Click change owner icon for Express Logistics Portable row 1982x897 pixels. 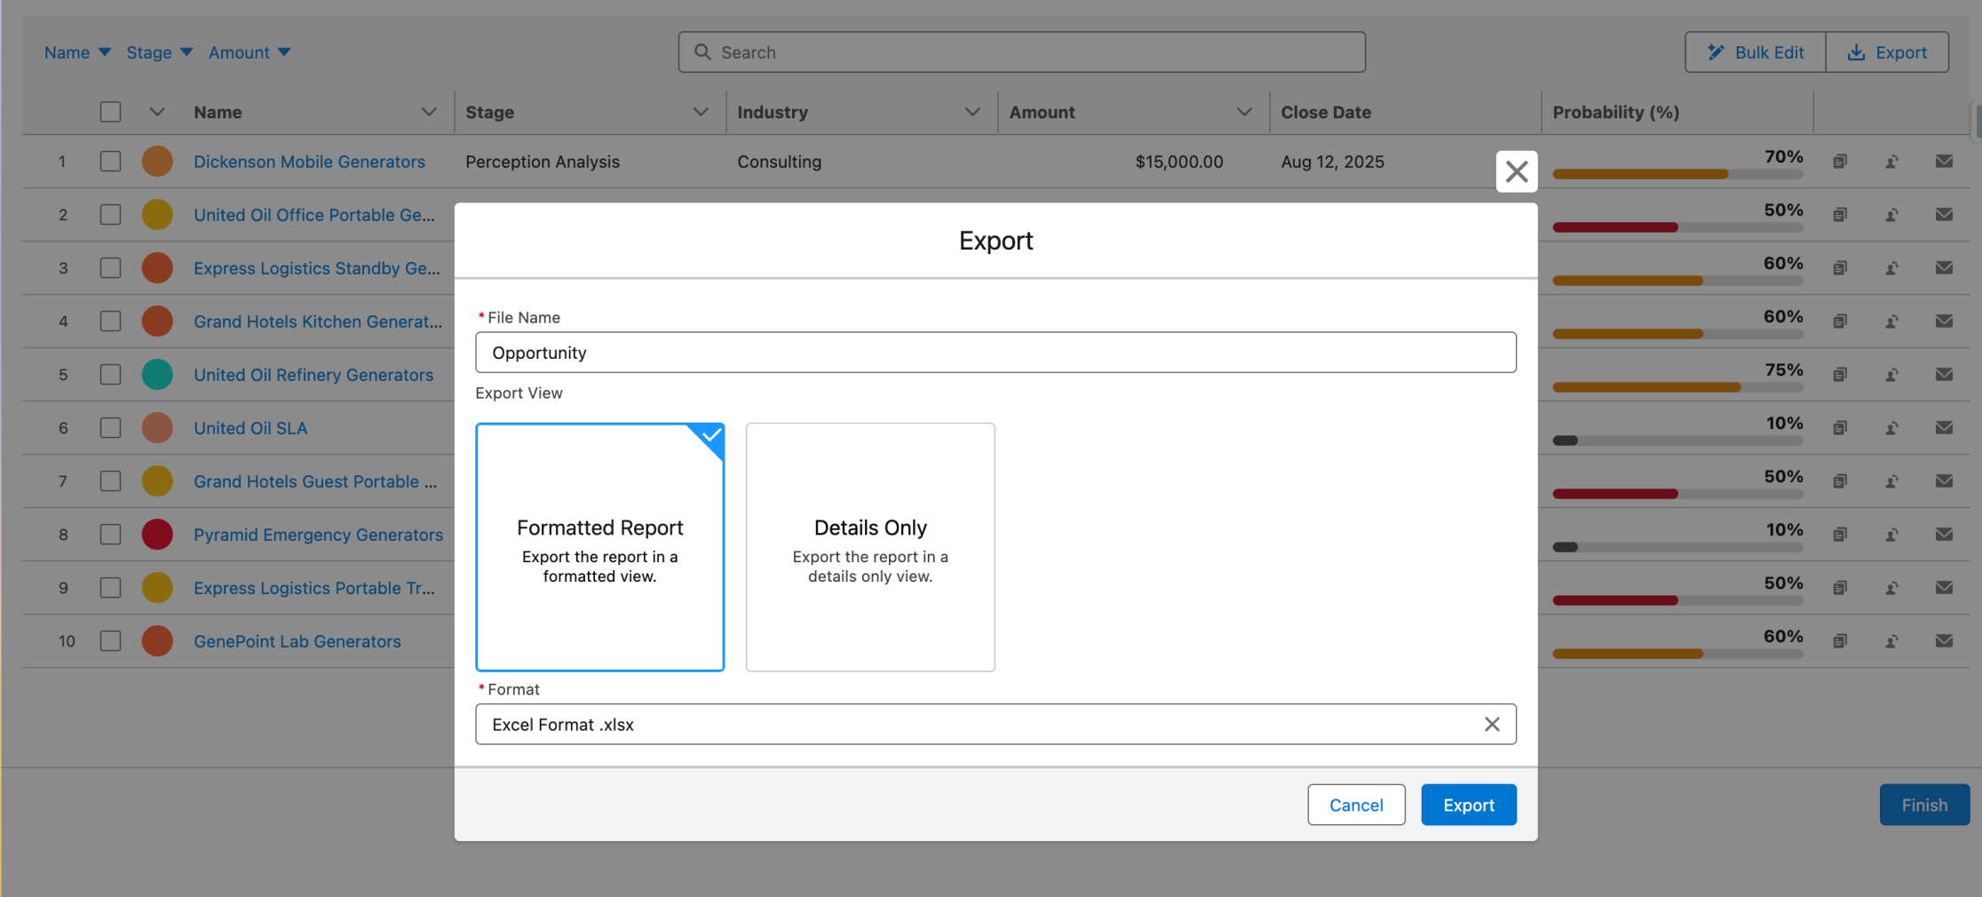(1892, 588)
